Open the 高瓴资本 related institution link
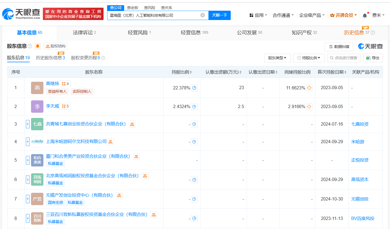This screenshot has height=229, width=390. click(360, 180)
